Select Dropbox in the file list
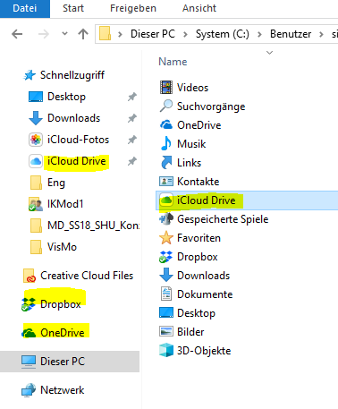 198,257
